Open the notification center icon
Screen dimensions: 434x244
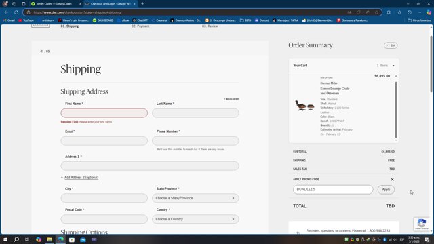427,239
